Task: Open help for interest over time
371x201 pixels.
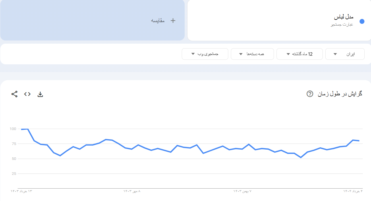Action: click(x=310, y=94)
